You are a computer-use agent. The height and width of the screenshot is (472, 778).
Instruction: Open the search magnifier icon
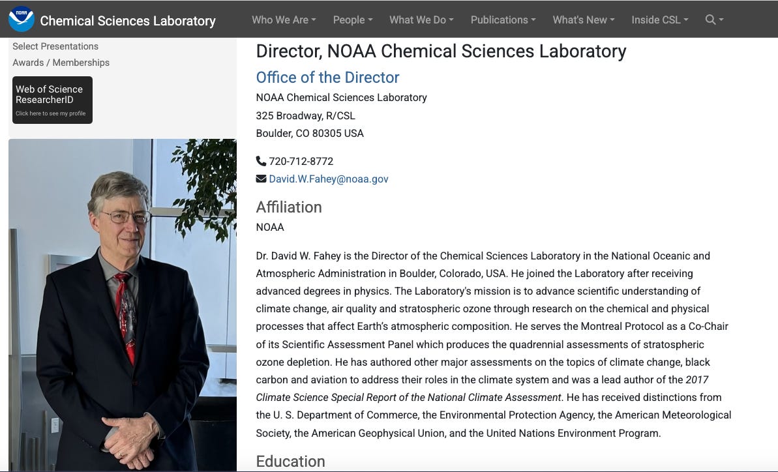pos(711,20)
